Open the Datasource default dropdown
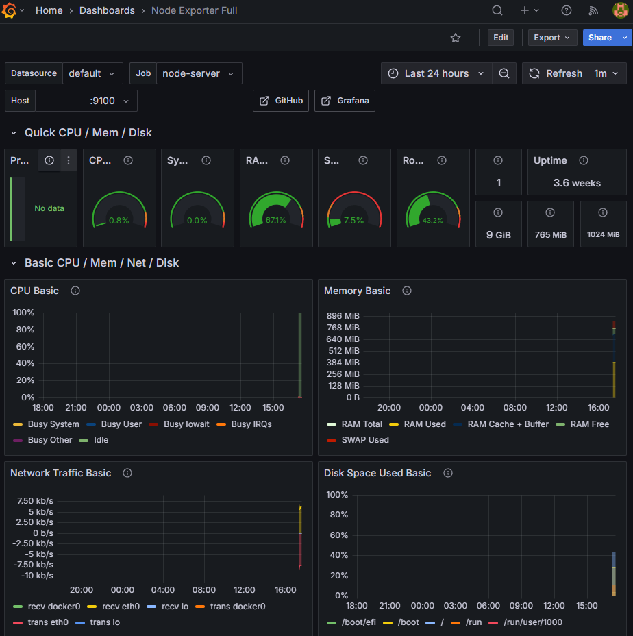This screenshot has width=633, height=636. (92, 73)
